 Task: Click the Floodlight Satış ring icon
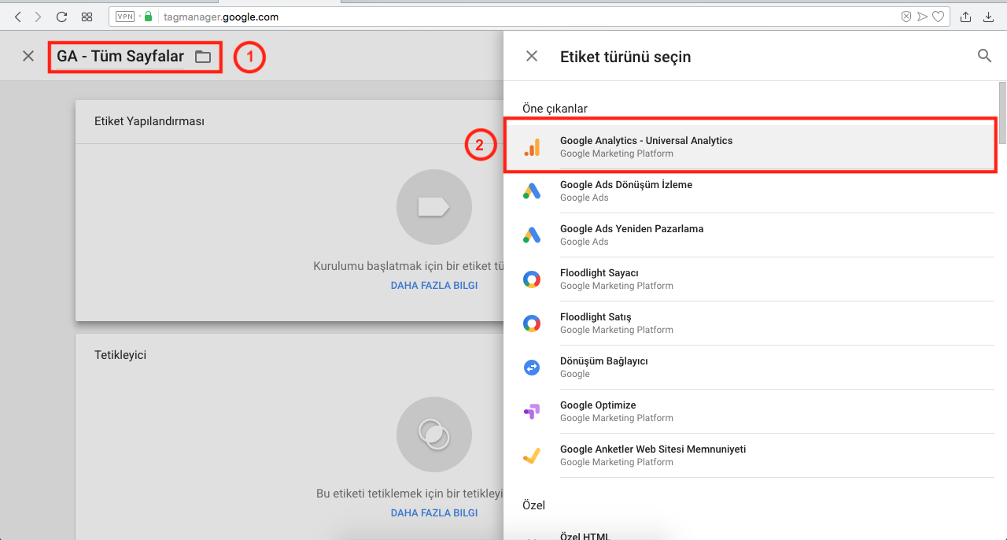click(533, 324)
